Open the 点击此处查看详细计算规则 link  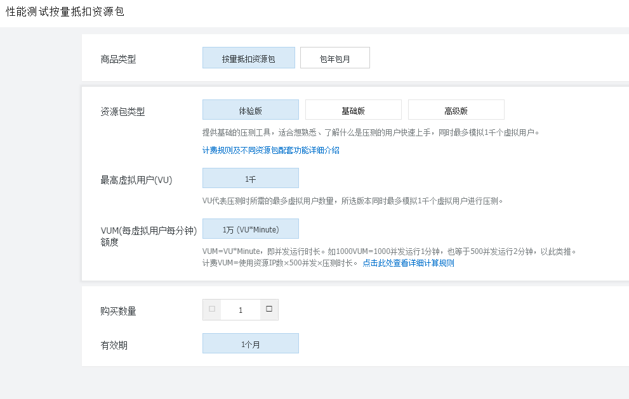pyautogui.click(x=408, y=263)
